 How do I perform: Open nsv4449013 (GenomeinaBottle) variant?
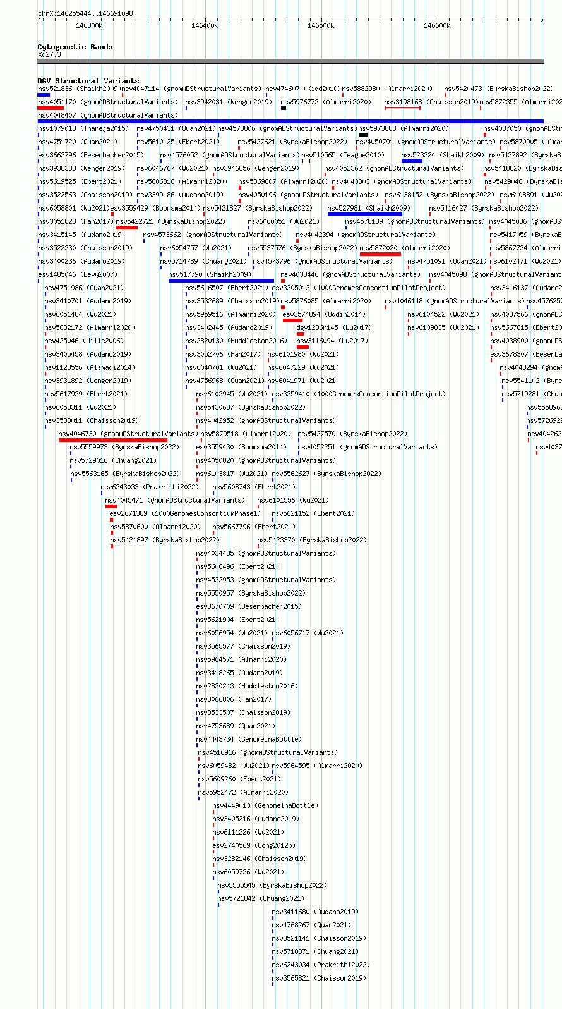(265, 806)
